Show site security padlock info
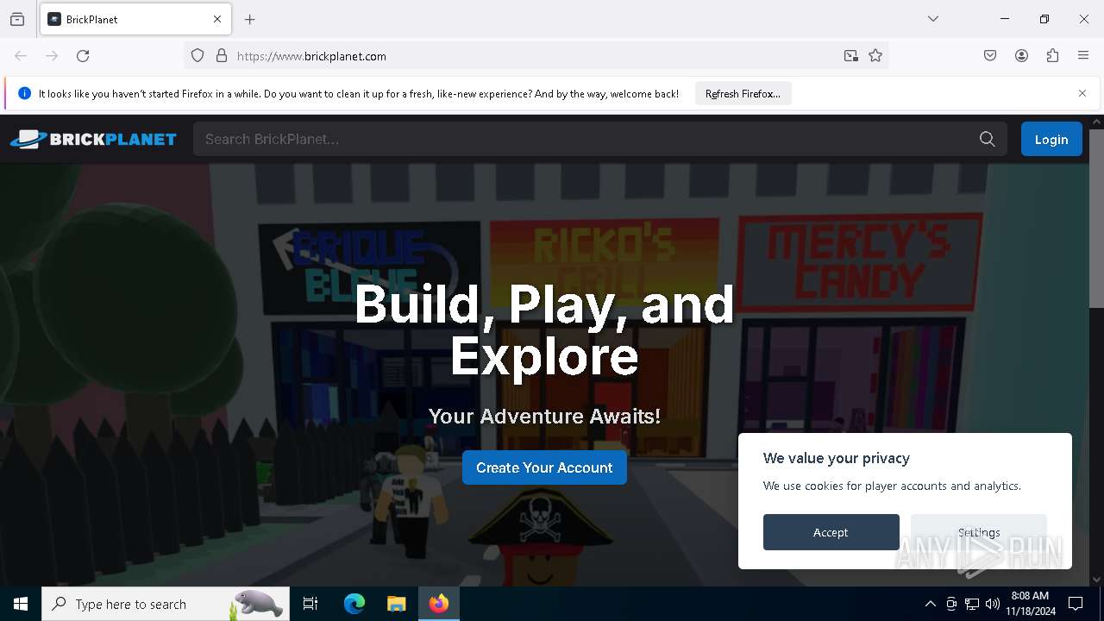The image size is (1104, 621). [222, 56]
